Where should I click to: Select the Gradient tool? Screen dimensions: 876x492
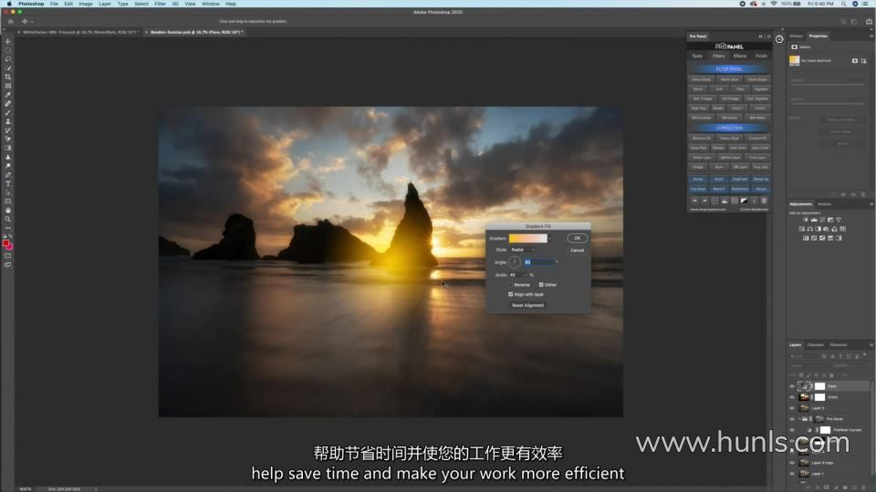[8, 149]
